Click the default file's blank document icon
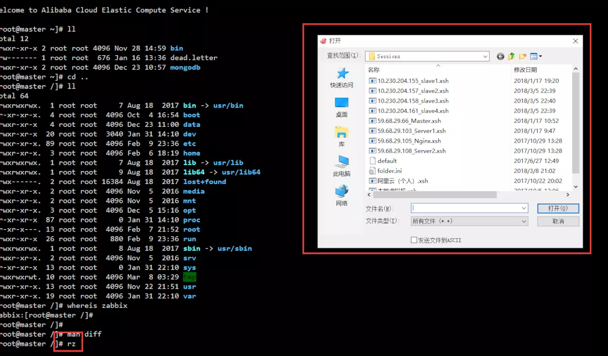Image resolution: width=608 pixels, height=356 pixels. [372, 161]
